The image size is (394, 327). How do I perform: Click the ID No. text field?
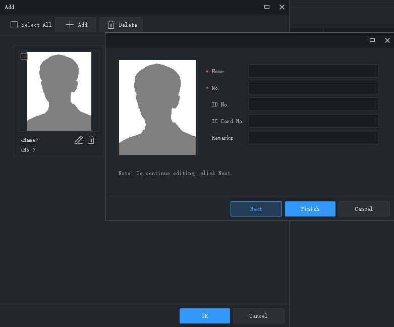click(x=313, y=104)
